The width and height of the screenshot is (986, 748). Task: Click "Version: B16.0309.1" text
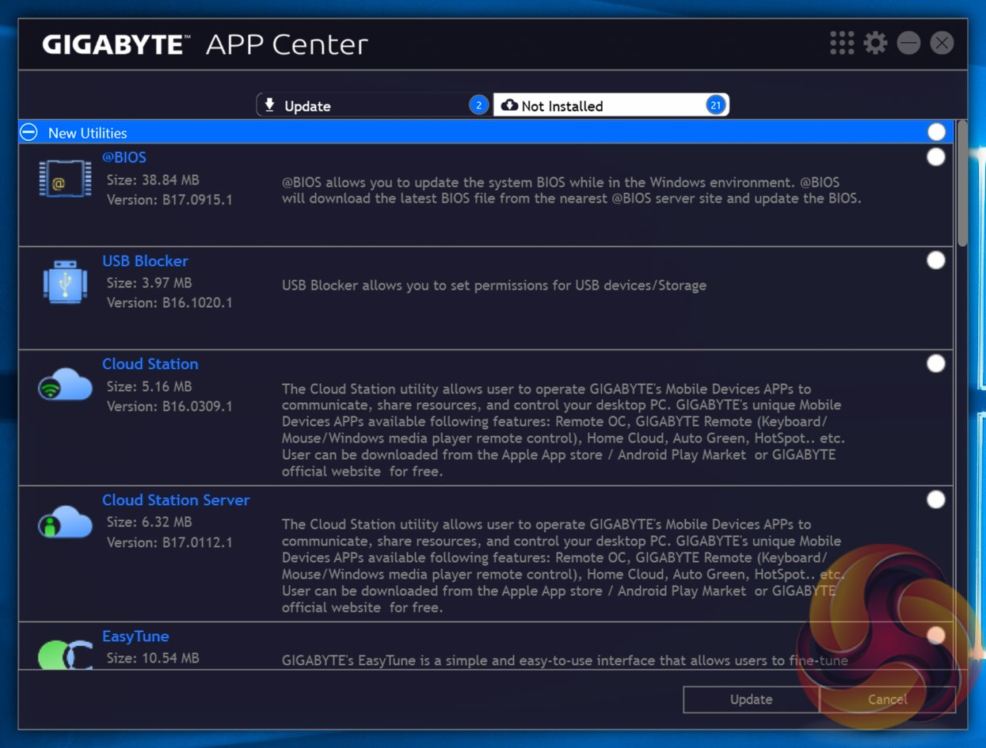coord(169,406)
